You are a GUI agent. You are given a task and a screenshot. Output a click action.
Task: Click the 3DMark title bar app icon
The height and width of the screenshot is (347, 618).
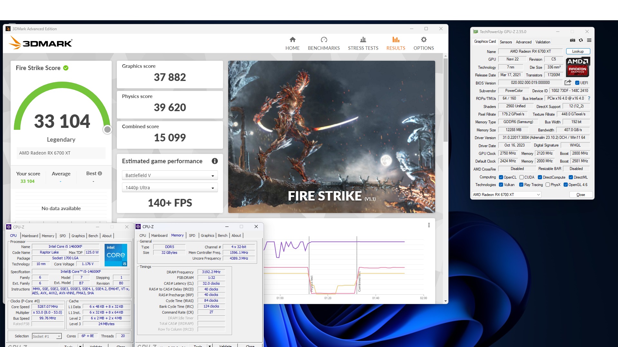tap(8, 29)
